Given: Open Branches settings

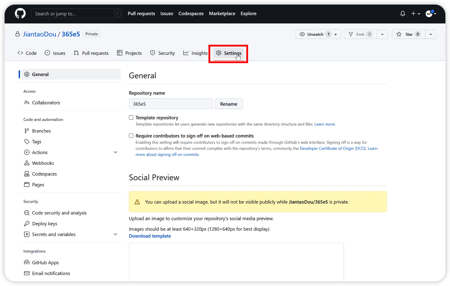Looking at the screenshot, I should pos(71,131).
